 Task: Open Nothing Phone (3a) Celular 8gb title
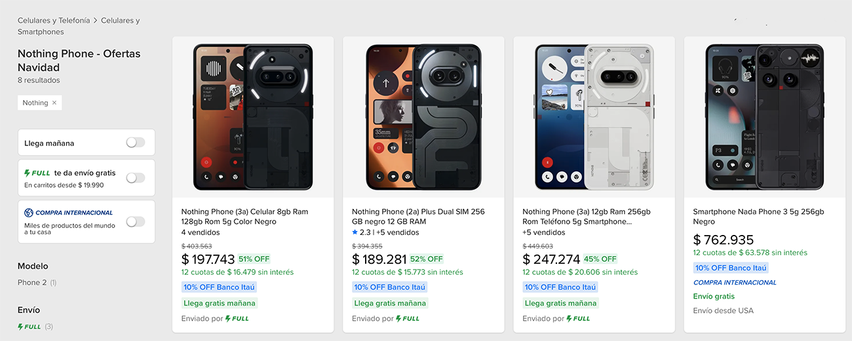(244, 217)
